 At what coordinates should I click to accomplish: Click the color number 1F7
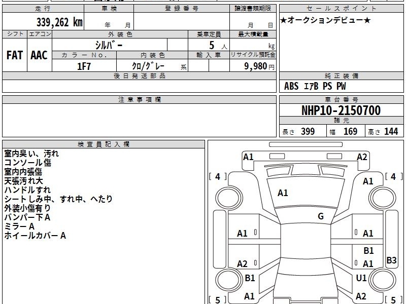pyautogui.click(x=84, y=66)
